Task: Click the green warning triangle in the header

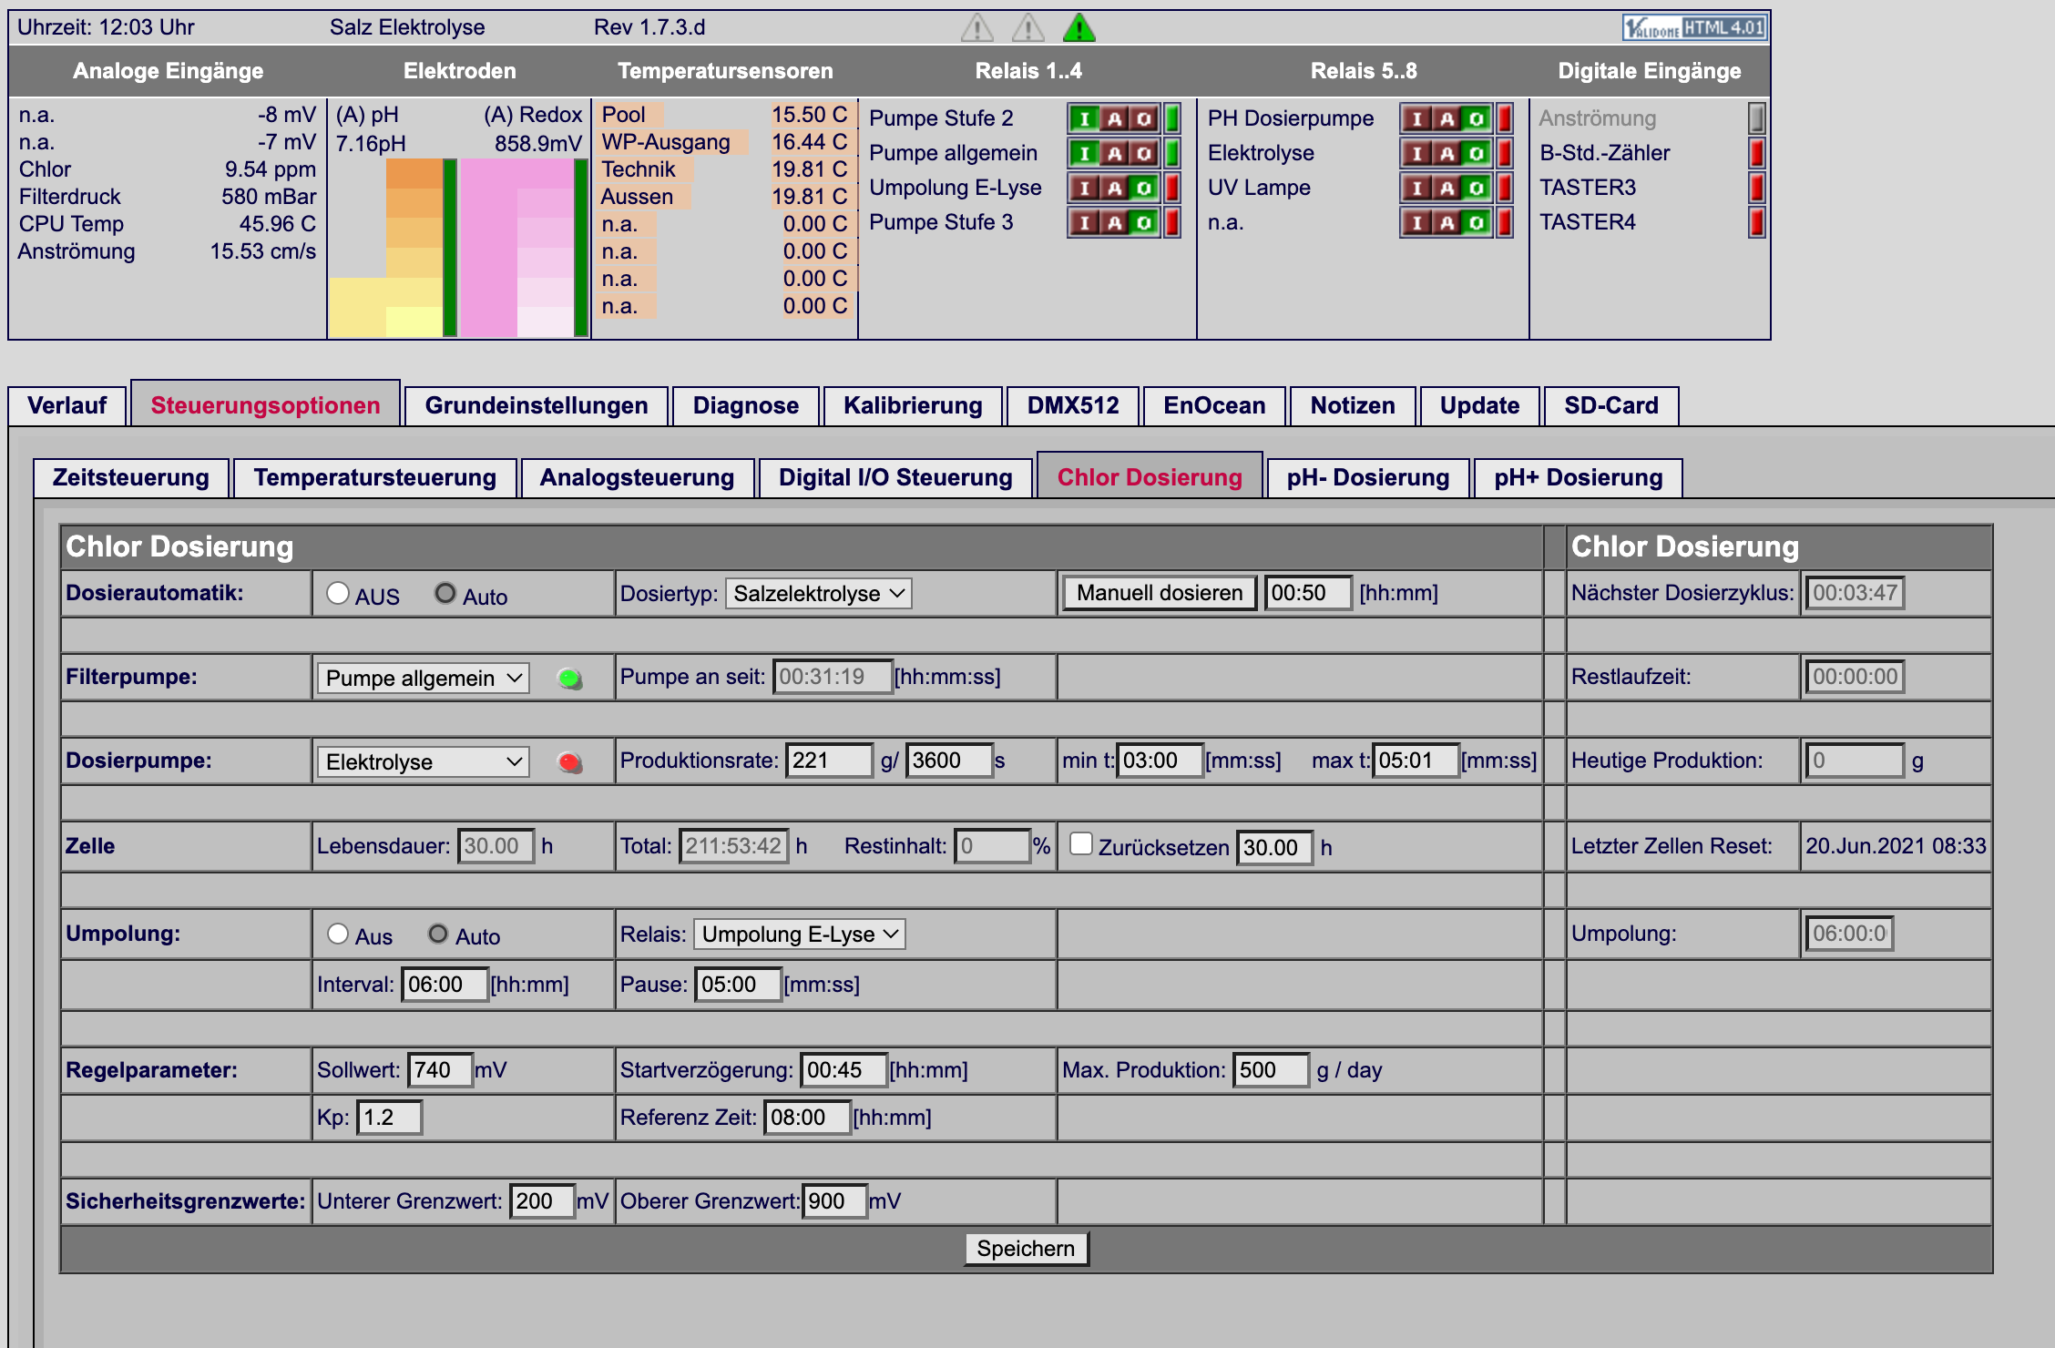Action: tap(1079, 28)
